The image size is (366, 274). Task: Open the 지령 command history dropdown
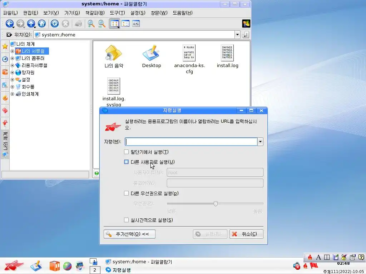260,142
